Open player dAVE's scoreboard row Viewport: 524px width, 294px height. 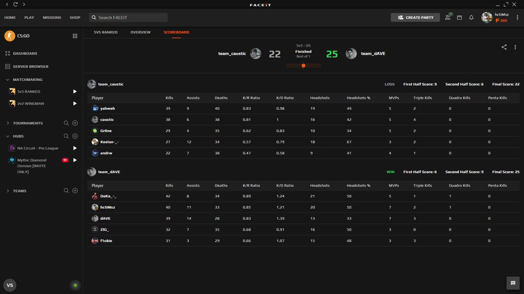[303, 218]
